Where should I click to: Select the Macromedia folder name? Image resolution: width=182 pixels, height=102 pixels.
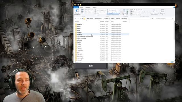click(x=80, y=58)
